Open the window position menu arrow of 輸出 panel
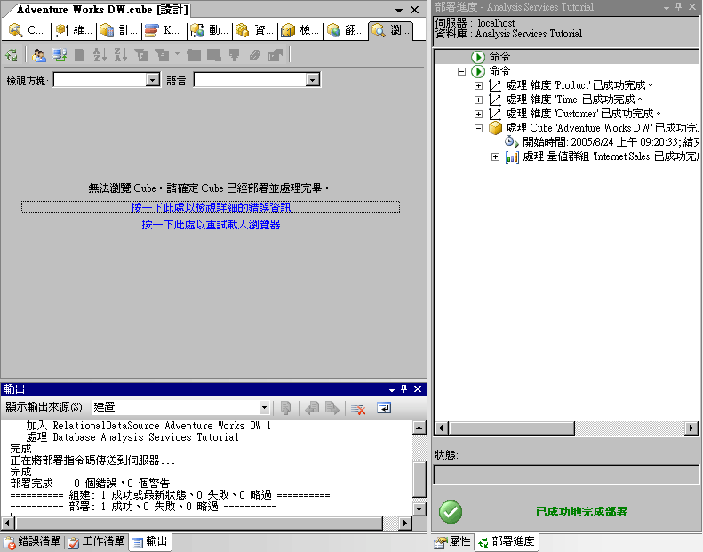Screen dimensions: 703x552 392,389
